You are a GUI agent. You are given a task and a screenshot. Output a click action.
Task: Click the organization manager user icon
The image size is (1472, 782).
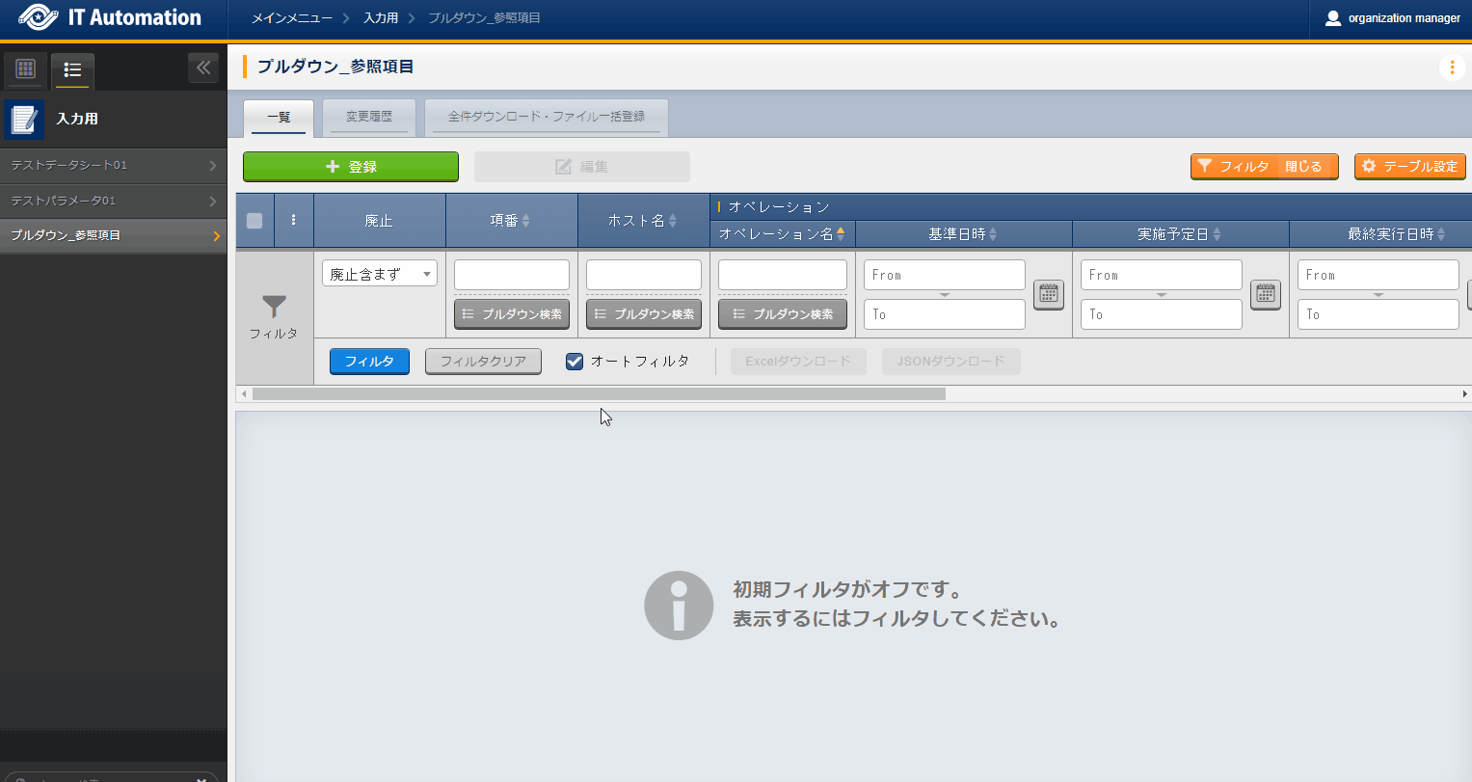click(x=1333, y=18)
